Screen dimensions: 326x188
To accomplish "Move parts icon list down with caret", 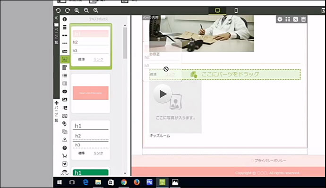I will pyautogui.click(x=67, y=174).
